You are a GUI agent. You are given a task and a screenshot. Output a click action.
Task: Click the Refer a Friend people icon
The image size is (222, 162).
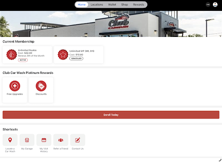point(61,140)
